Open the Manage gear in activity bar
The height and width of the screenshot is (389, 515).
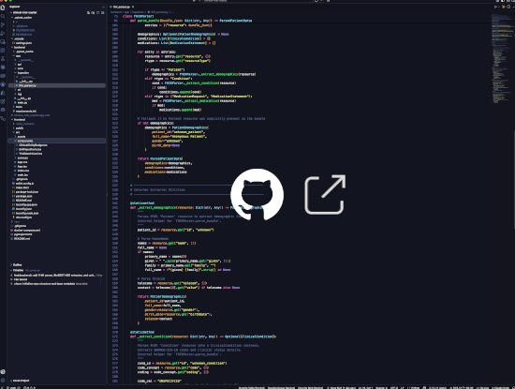pos(3,381)
